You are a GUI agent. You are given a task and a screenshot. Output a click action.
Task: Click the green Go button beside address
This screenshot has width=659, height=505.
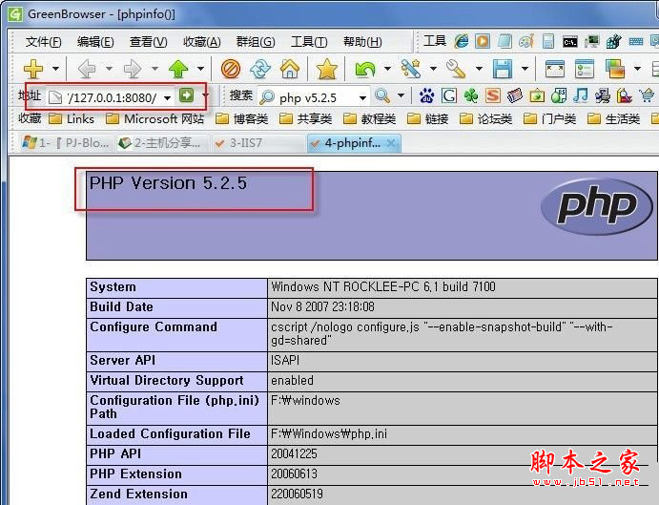187,95
